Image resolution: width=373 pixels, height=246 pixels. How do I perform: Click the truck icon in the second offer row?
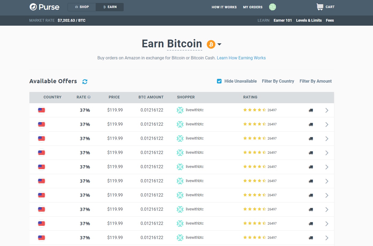(311, 125)
